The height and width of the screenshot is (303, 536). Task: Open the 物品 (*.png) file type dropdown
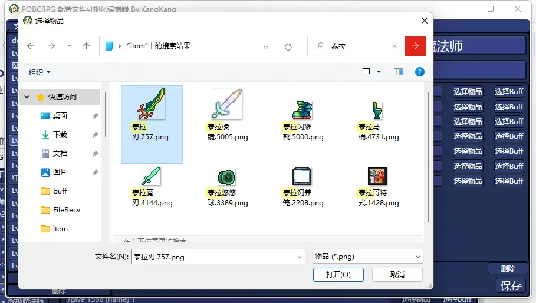(x=367, y=257)
